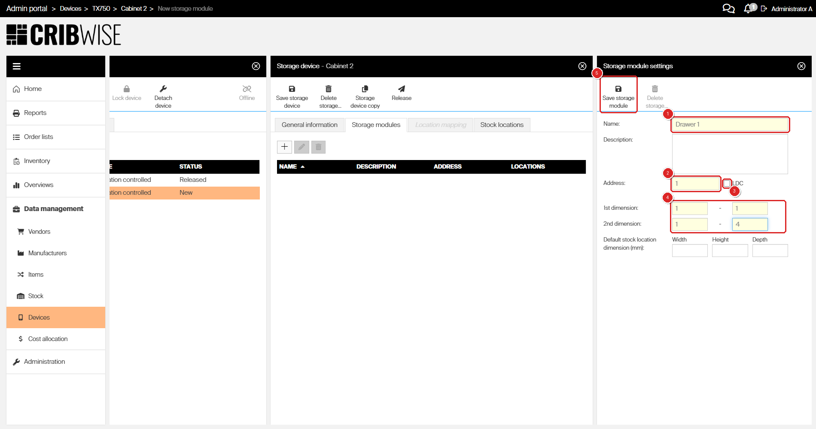Viewport: 816px width, 429px height.
Task: Click the Storage device copy icon
Action: (365, 89)
